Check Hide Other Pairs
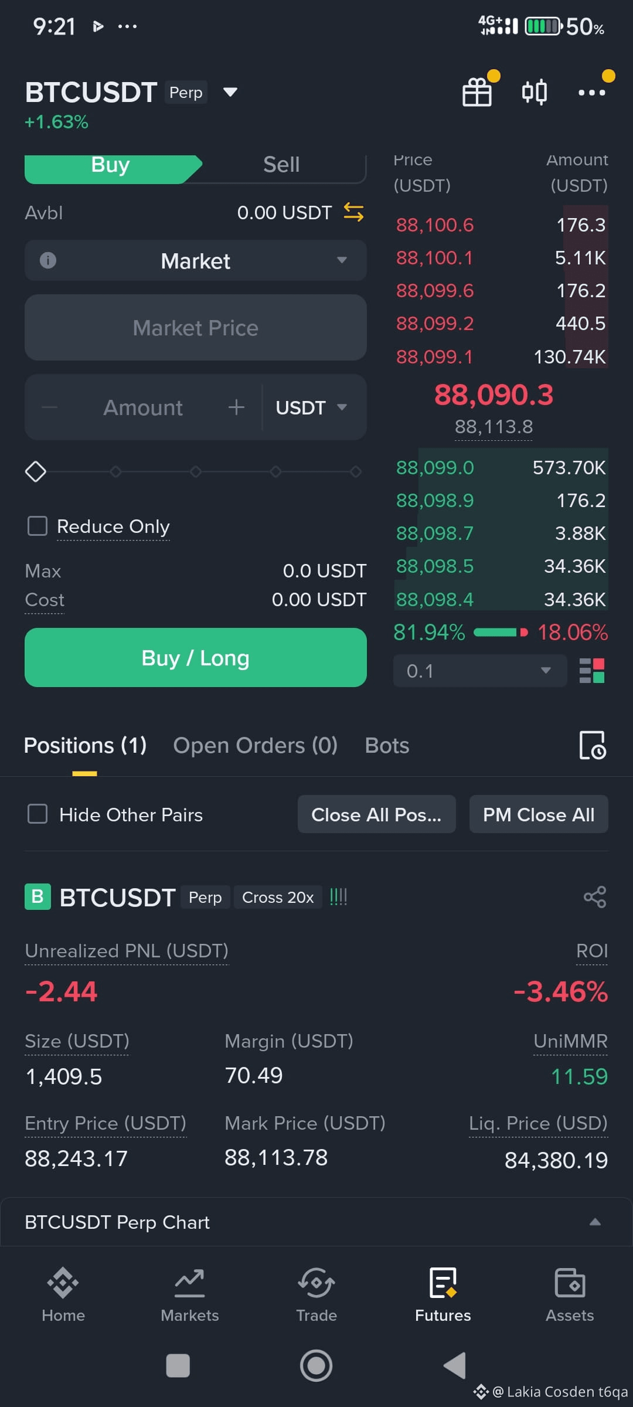The height and width of the screenshot is (1407, 633). click(38, 814)
